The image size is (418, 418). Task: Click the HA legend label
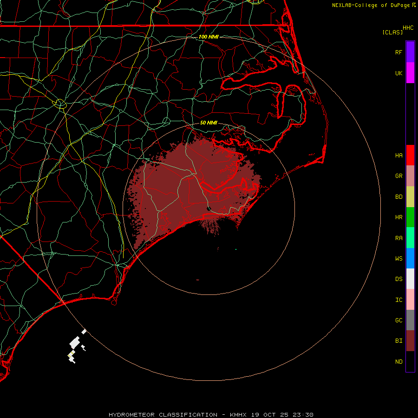click(399, 155)
